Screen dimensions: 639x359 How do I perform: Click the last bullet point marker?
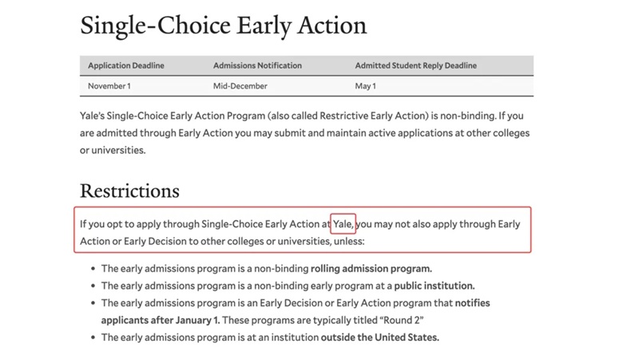point(93,337)
